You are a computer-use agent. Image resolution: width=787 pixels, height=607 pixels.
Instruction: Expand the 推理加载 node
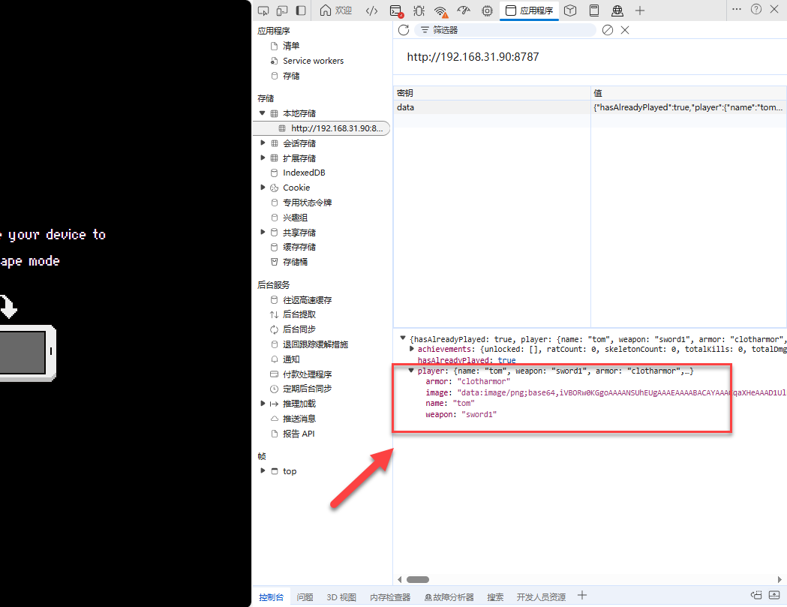tap(263, 404)
